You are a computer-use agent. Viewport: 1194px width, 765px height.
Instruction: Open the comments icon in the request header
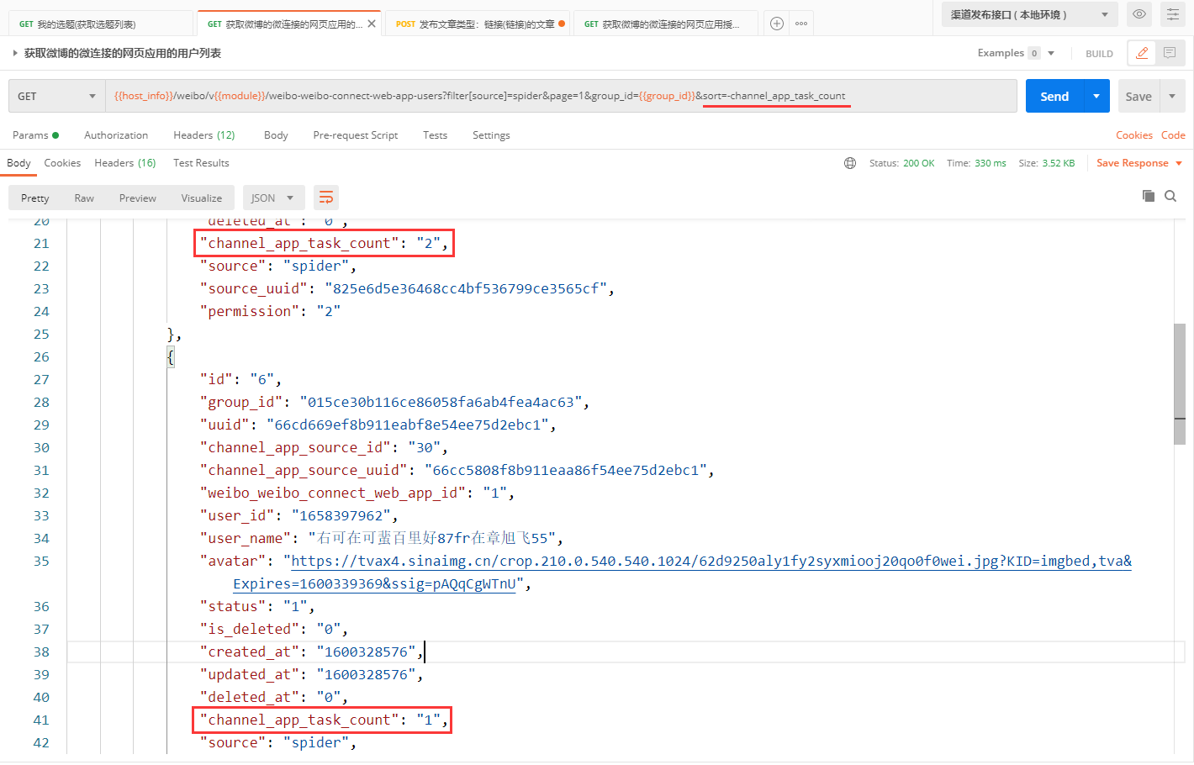pyautogui.click(x=1170, y=53)
